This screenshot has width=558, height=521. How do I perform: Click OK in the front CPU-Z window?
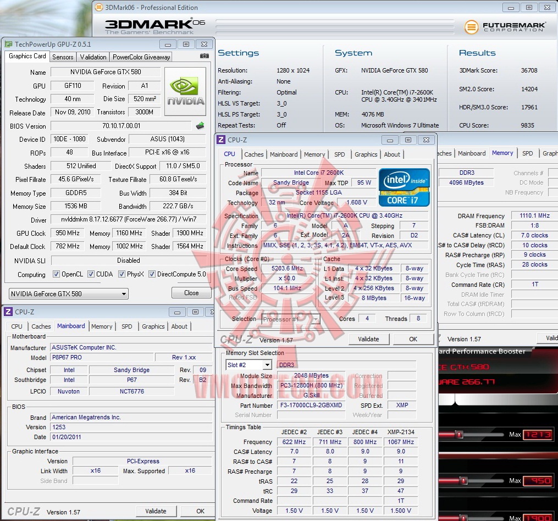tap(413, 339)
